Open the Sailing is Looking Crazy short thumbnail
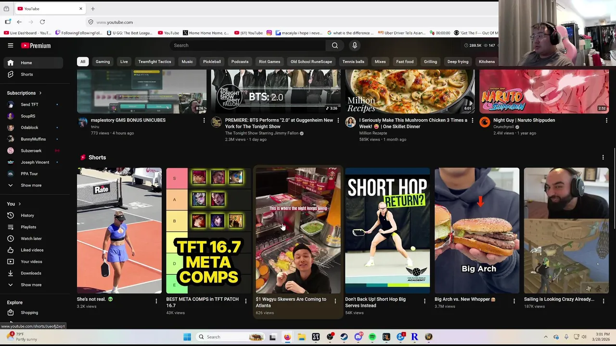The image size is (616, 346). point(566,231)
